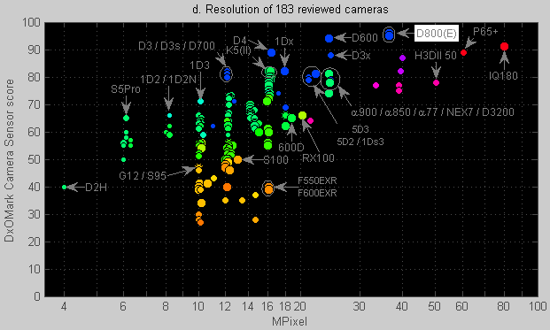Click the chart title 'Resolution of 183 reviewed cameras'
Viewport: 550px width, 330px height.
click(297, 9)
